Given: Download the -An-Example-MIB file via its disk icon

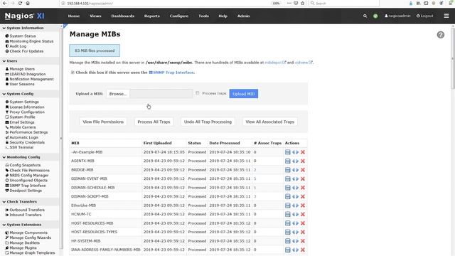Looking at the screenshot, I should [287, 152].
